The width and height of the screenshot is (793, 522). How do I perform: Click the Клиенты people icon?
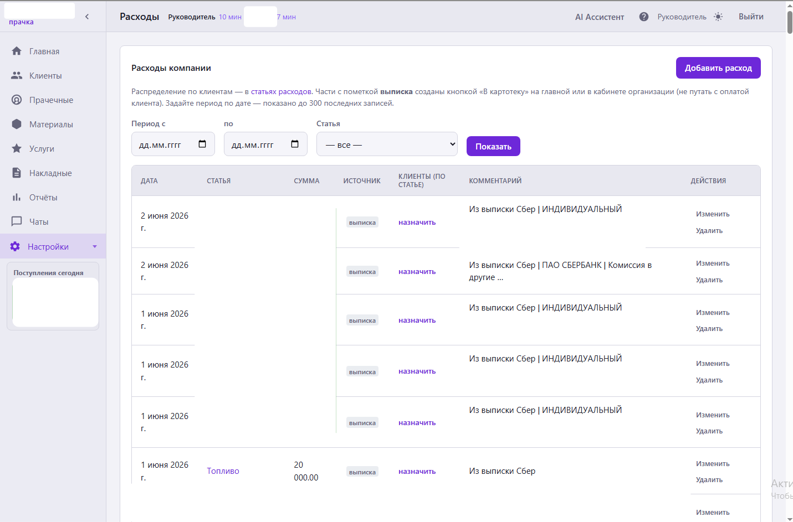point(17,75)
